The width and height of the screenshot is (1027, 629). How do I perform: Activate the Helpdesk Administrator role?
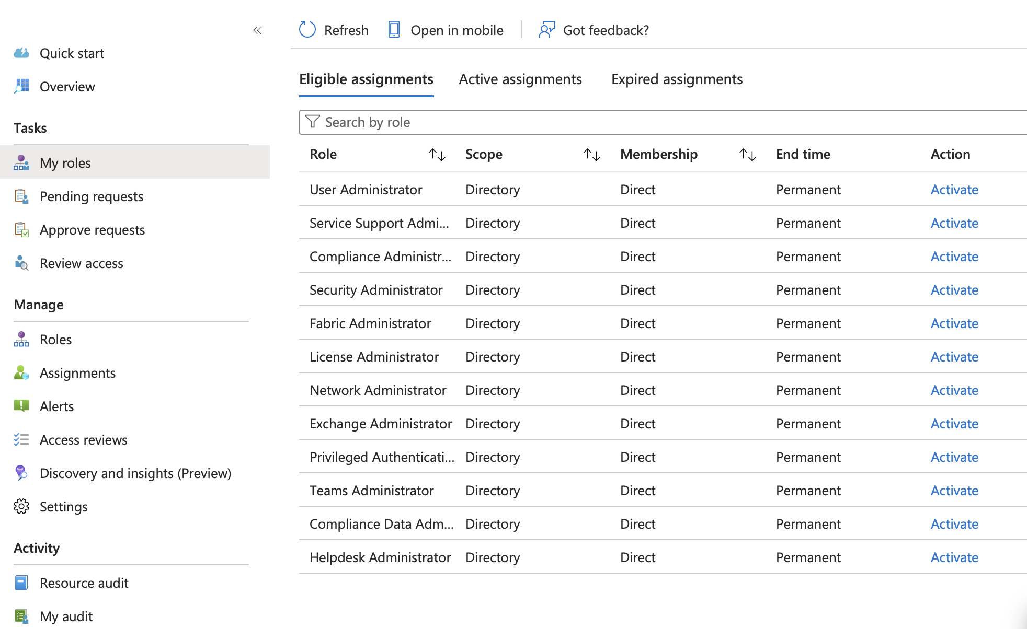[x=954, y=557]
